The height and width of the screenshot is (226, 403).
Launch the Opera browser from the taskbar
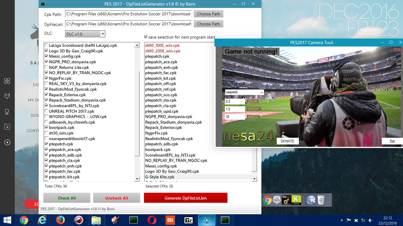(152, 220)
